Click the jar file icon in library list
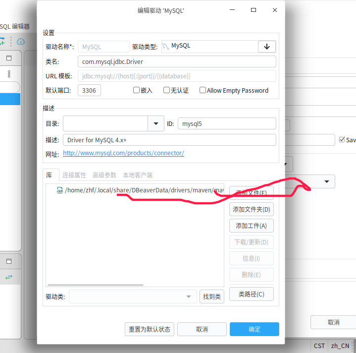 (60, 190)
